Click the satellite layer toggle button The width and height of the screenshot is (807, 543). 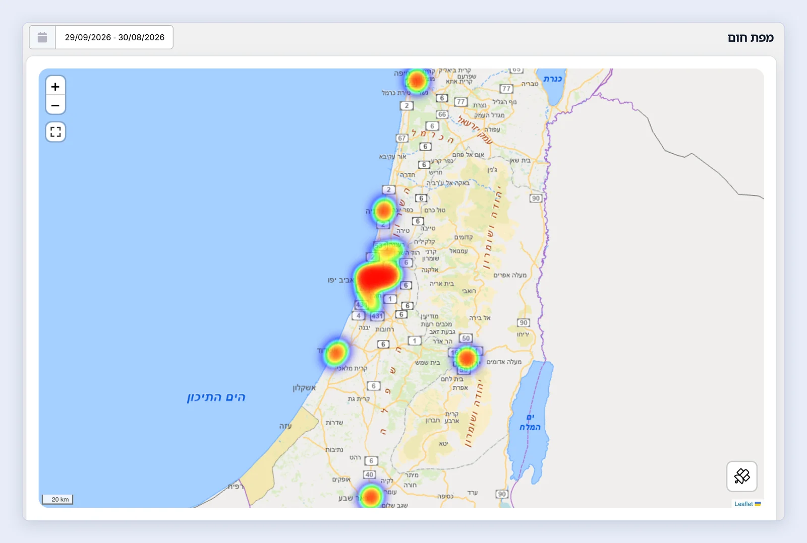click(741, 476)
